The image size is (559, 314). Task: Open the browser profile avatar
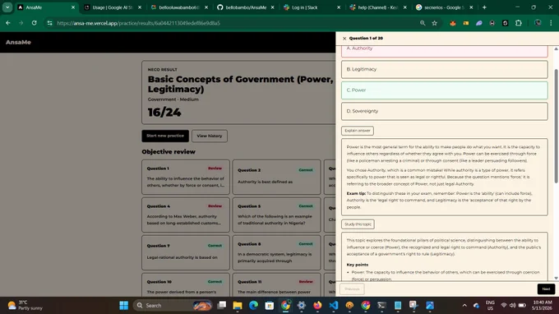pos(538,23)
